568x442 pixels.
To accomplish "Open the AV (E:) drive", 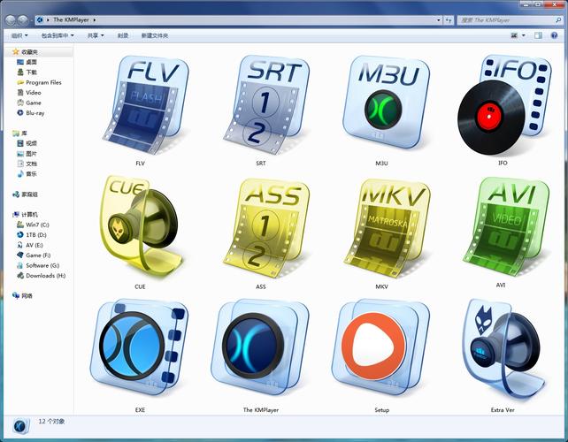I will (34, 245).
